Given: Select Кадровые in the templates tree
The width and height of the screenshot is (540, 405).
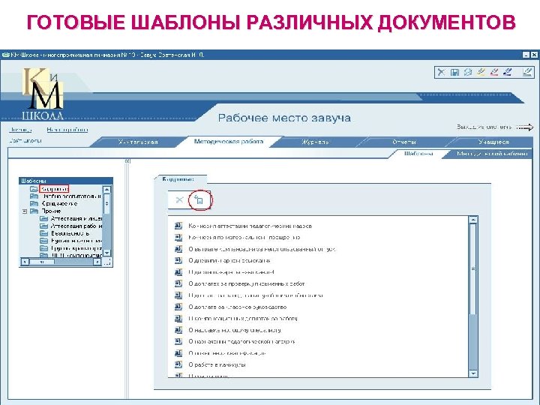Looking at the screenshot, I should click(54, 189).
